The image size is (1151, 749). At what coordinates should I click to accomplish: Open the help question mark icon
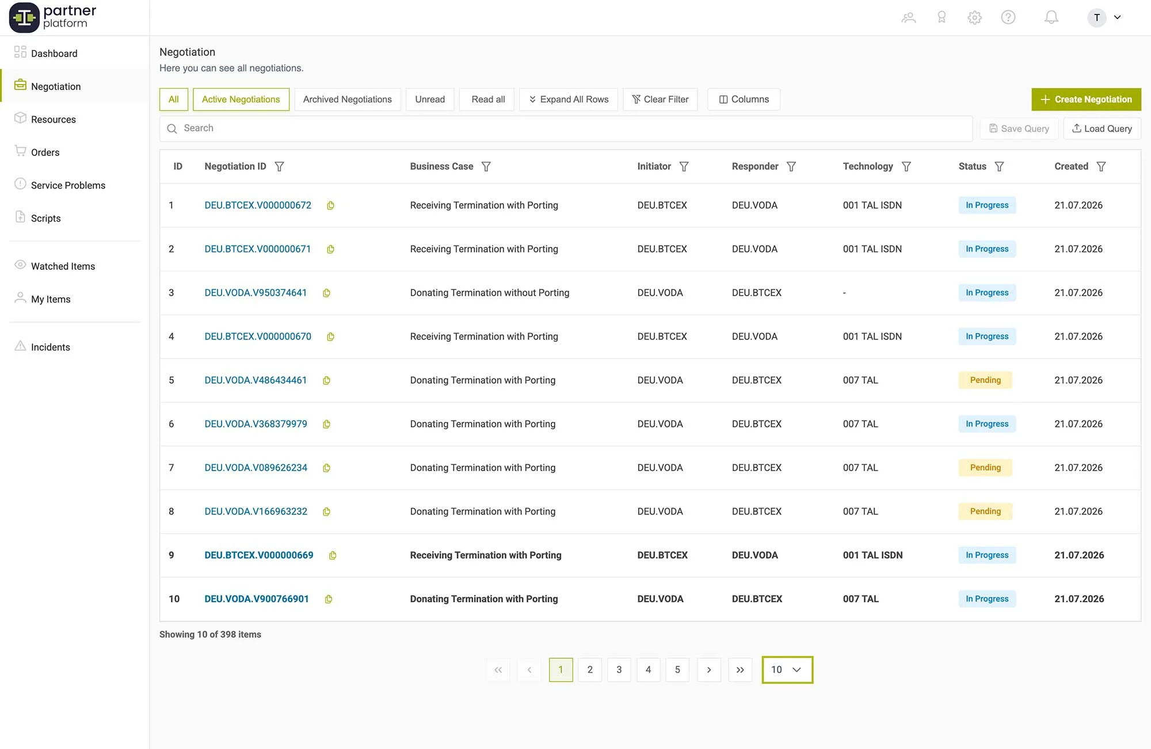1008,17
